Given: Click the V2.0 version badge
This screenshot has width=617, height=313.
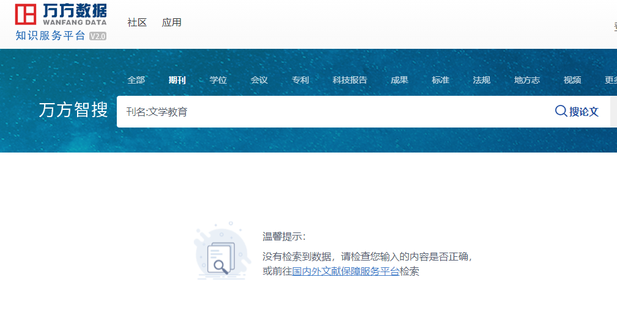Looking at the screenshot, I should 98,36.
